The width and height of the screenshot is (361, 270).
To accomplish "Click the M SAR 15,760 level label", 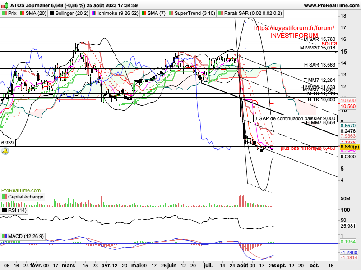I will pos(319,40).
